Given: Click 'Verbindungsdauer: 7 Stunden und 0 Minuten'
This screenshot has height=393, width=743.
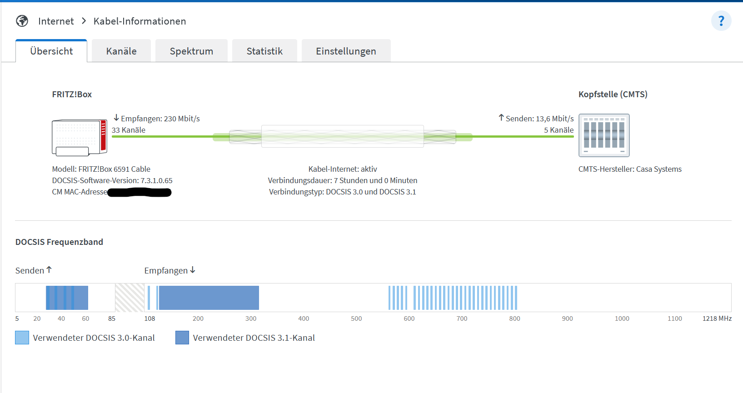Looking at the screenshot, I should (x=343, y=180).
